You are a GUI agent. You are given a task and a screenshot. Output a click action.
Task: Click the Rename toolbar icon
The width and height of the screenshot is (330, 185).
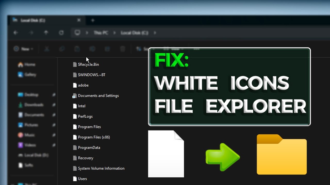[92, 49]
